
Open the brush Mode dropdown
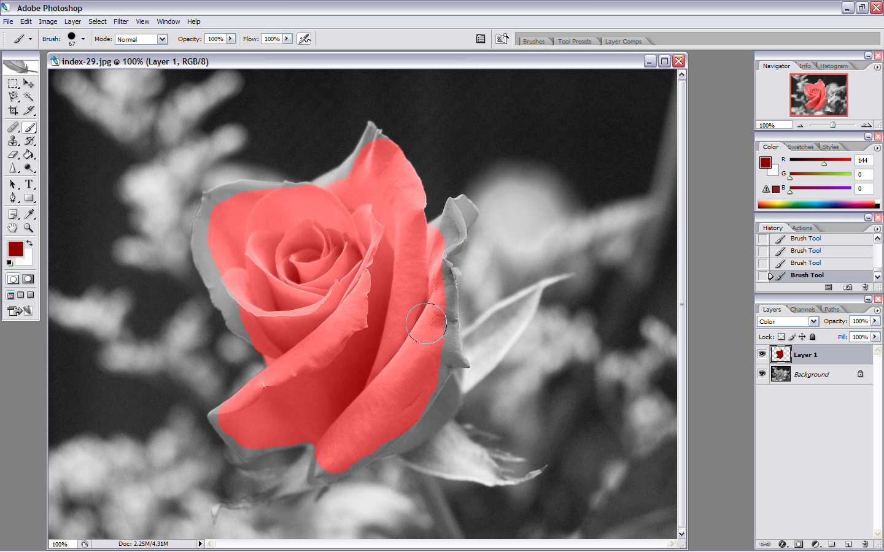[x=162, y=39]
